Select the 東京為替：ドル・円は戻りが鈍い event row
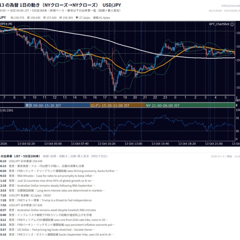This screenshot has width=240, height=240. point(42,166)
